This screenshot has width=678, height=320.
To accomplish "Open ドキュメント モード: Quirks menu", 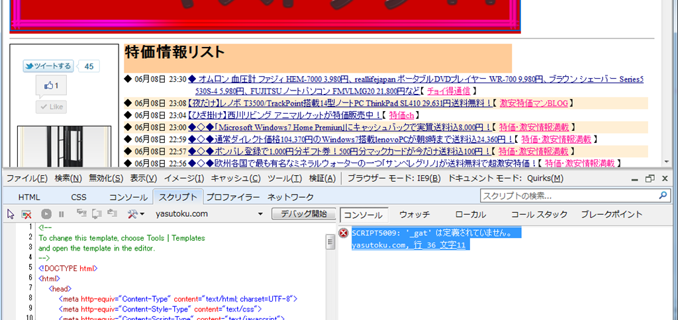I will pyautogui.click(x=506, y=179).
